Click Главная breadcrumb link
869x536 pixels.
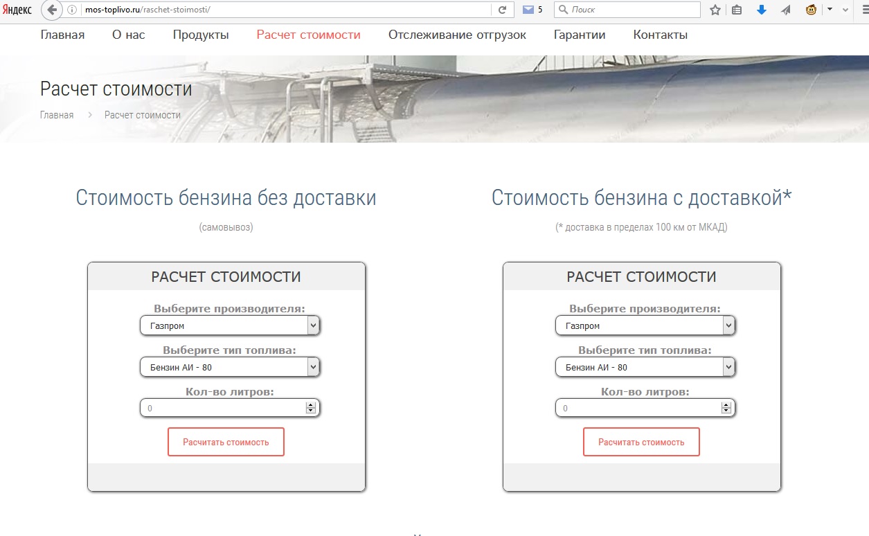point(57,115)
